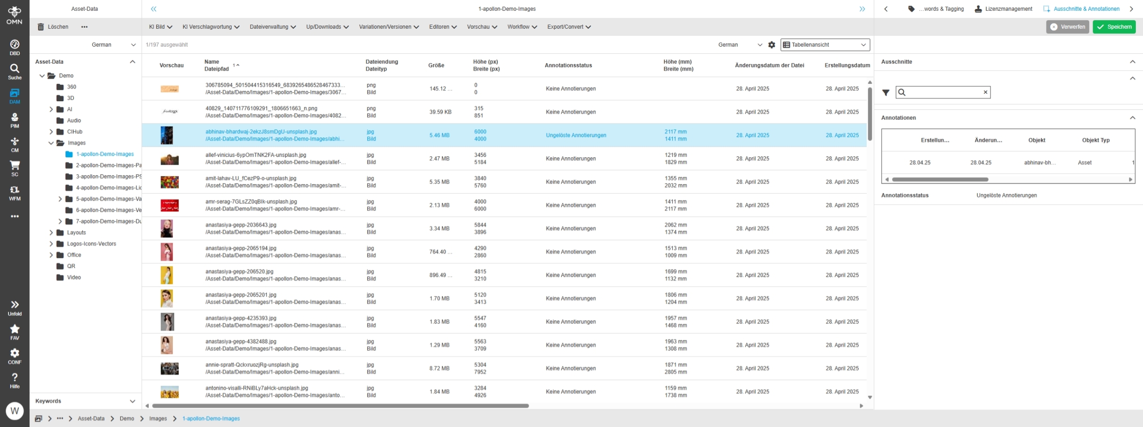Expand the Layouts folder in tree

[x=51, y=233]
